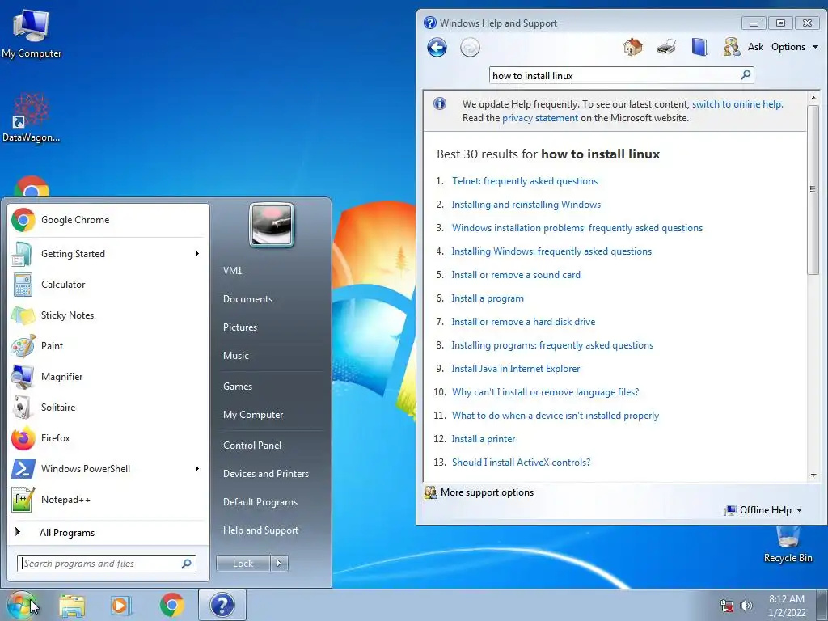Expand Getting Started submenu arrow
The width and height of the screenshot is (828, 621).
tap(197, 254)
